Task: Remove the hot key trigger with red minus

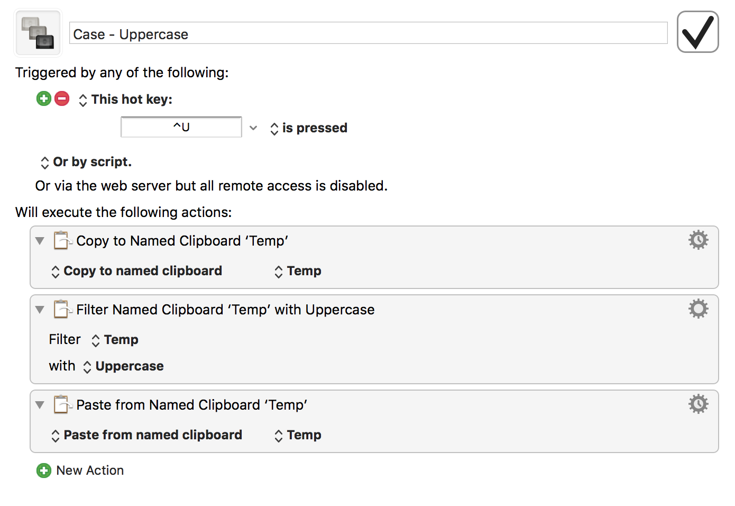Action: 62,98
